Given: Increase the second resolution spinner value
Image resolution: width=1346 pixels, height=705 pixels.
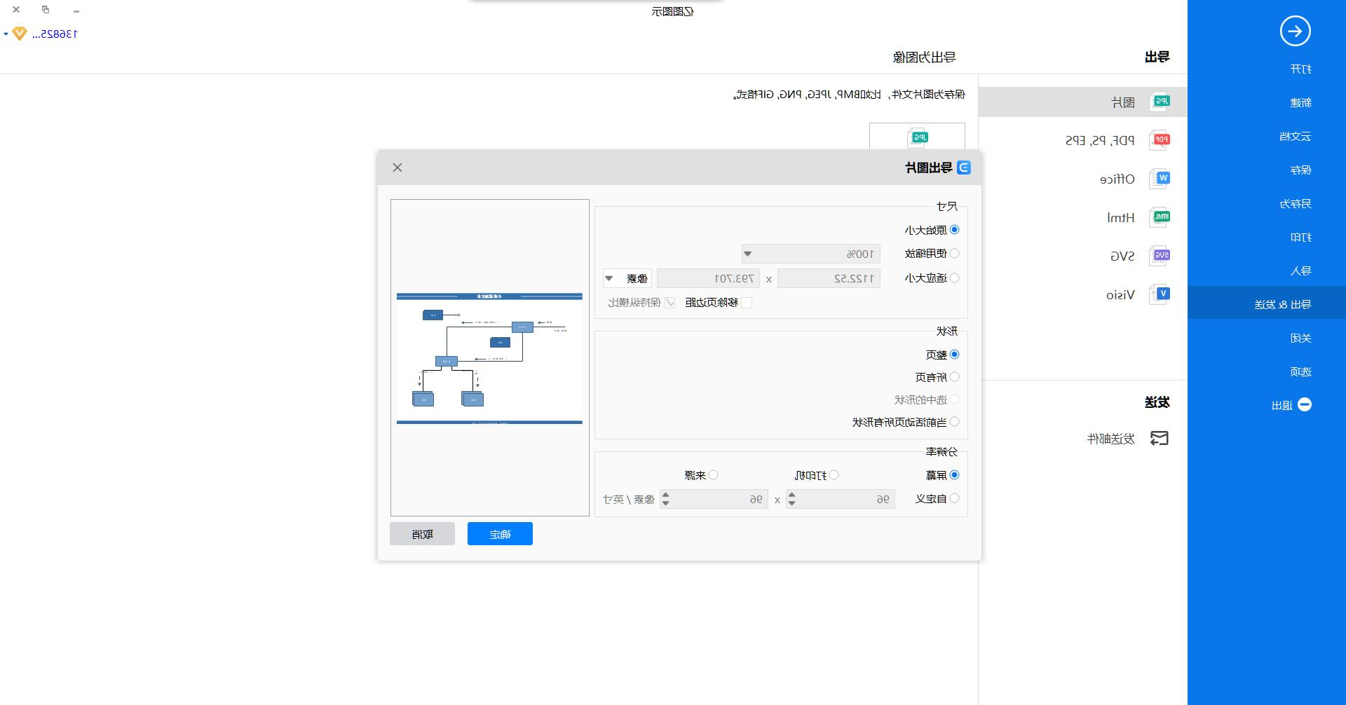Looking at the screenshot, I should (665, 495).
